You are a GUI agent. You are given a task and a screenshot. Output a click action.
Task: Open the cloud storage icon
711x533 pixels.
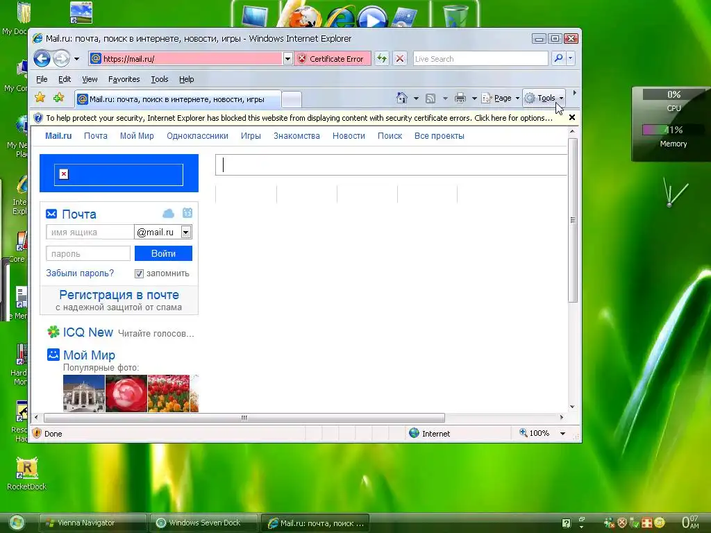(168, 214)
